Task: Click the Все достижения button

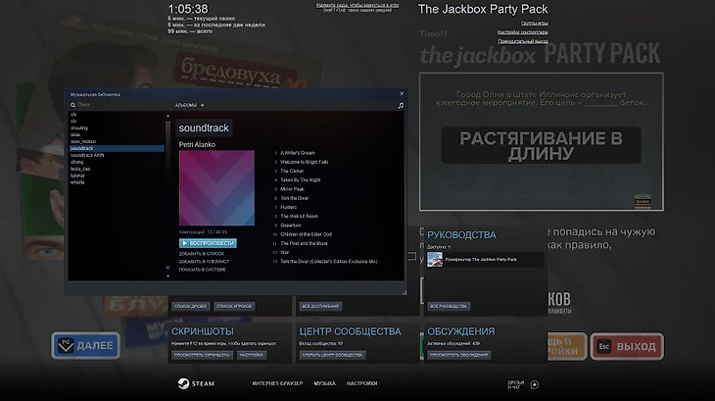Action: (x=320, y=306)
